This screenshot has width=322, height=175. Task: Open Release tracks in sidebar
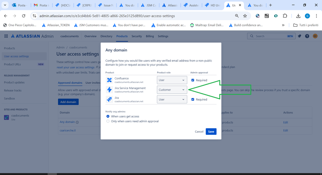coord(13,90)
